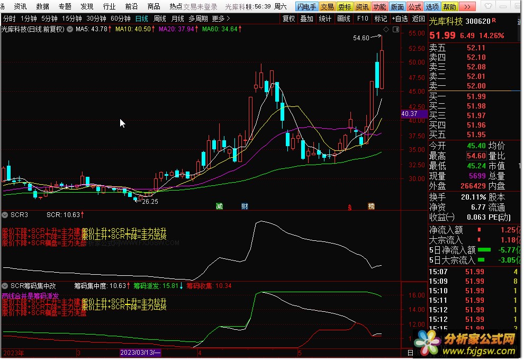Open the 商品 menu
Image resolution: width=524 pixels, height=360 pixels.
153,6
